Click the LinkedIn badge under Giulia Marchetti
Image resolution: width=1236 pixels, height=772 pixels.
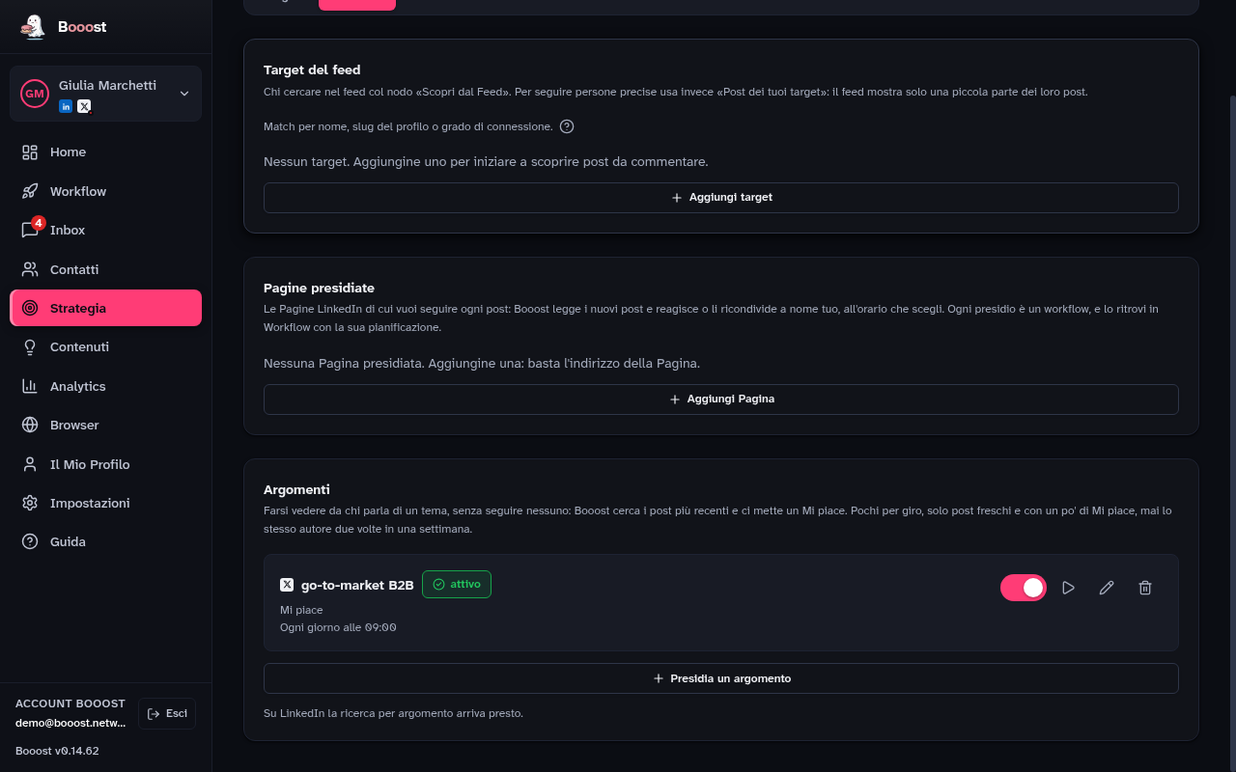click(x=66, y=106)
